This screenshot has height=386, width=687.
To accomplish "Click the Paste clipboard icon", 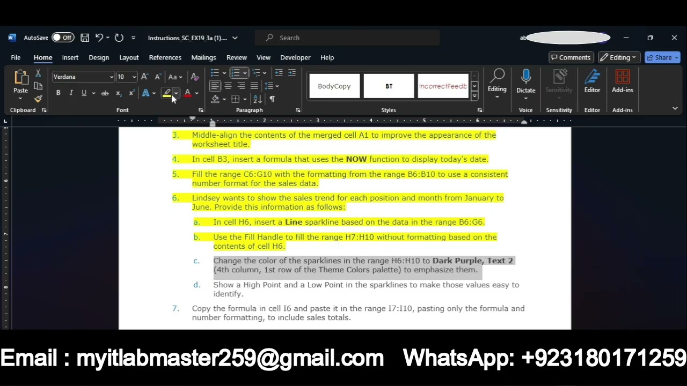I will pos(20,78).
